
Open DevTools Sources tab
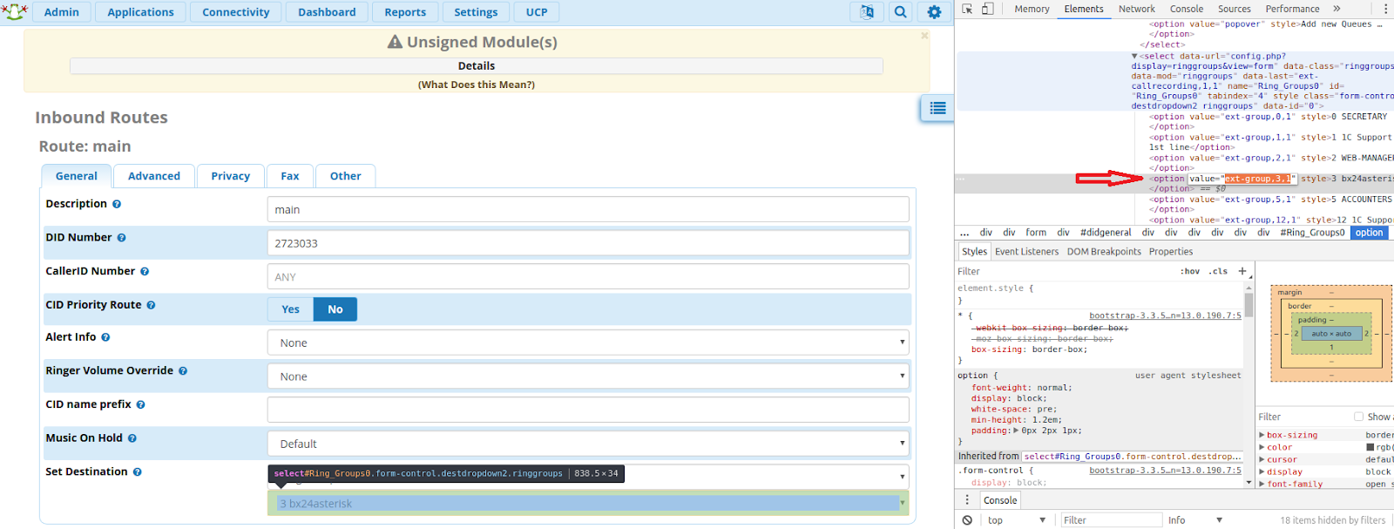click(x=1235, y=9)
